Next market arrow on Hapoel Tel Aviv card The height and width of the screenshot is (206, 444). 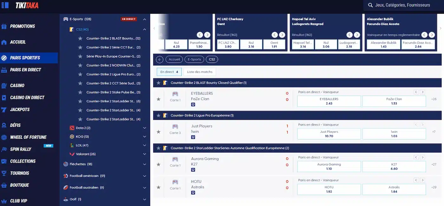click(357, 35)
